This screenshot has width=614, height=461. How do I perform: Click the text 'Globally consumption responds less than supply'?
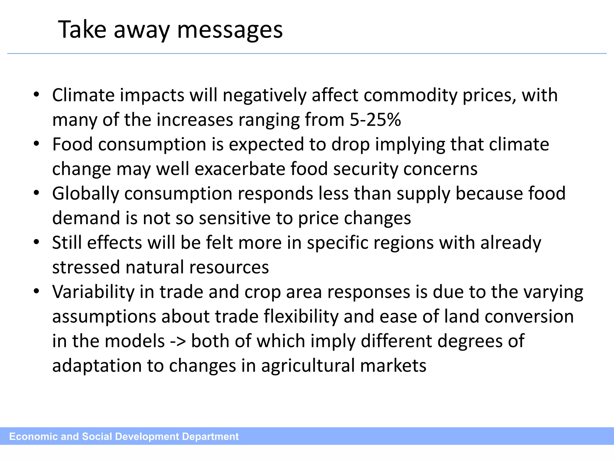coord(251,194)
